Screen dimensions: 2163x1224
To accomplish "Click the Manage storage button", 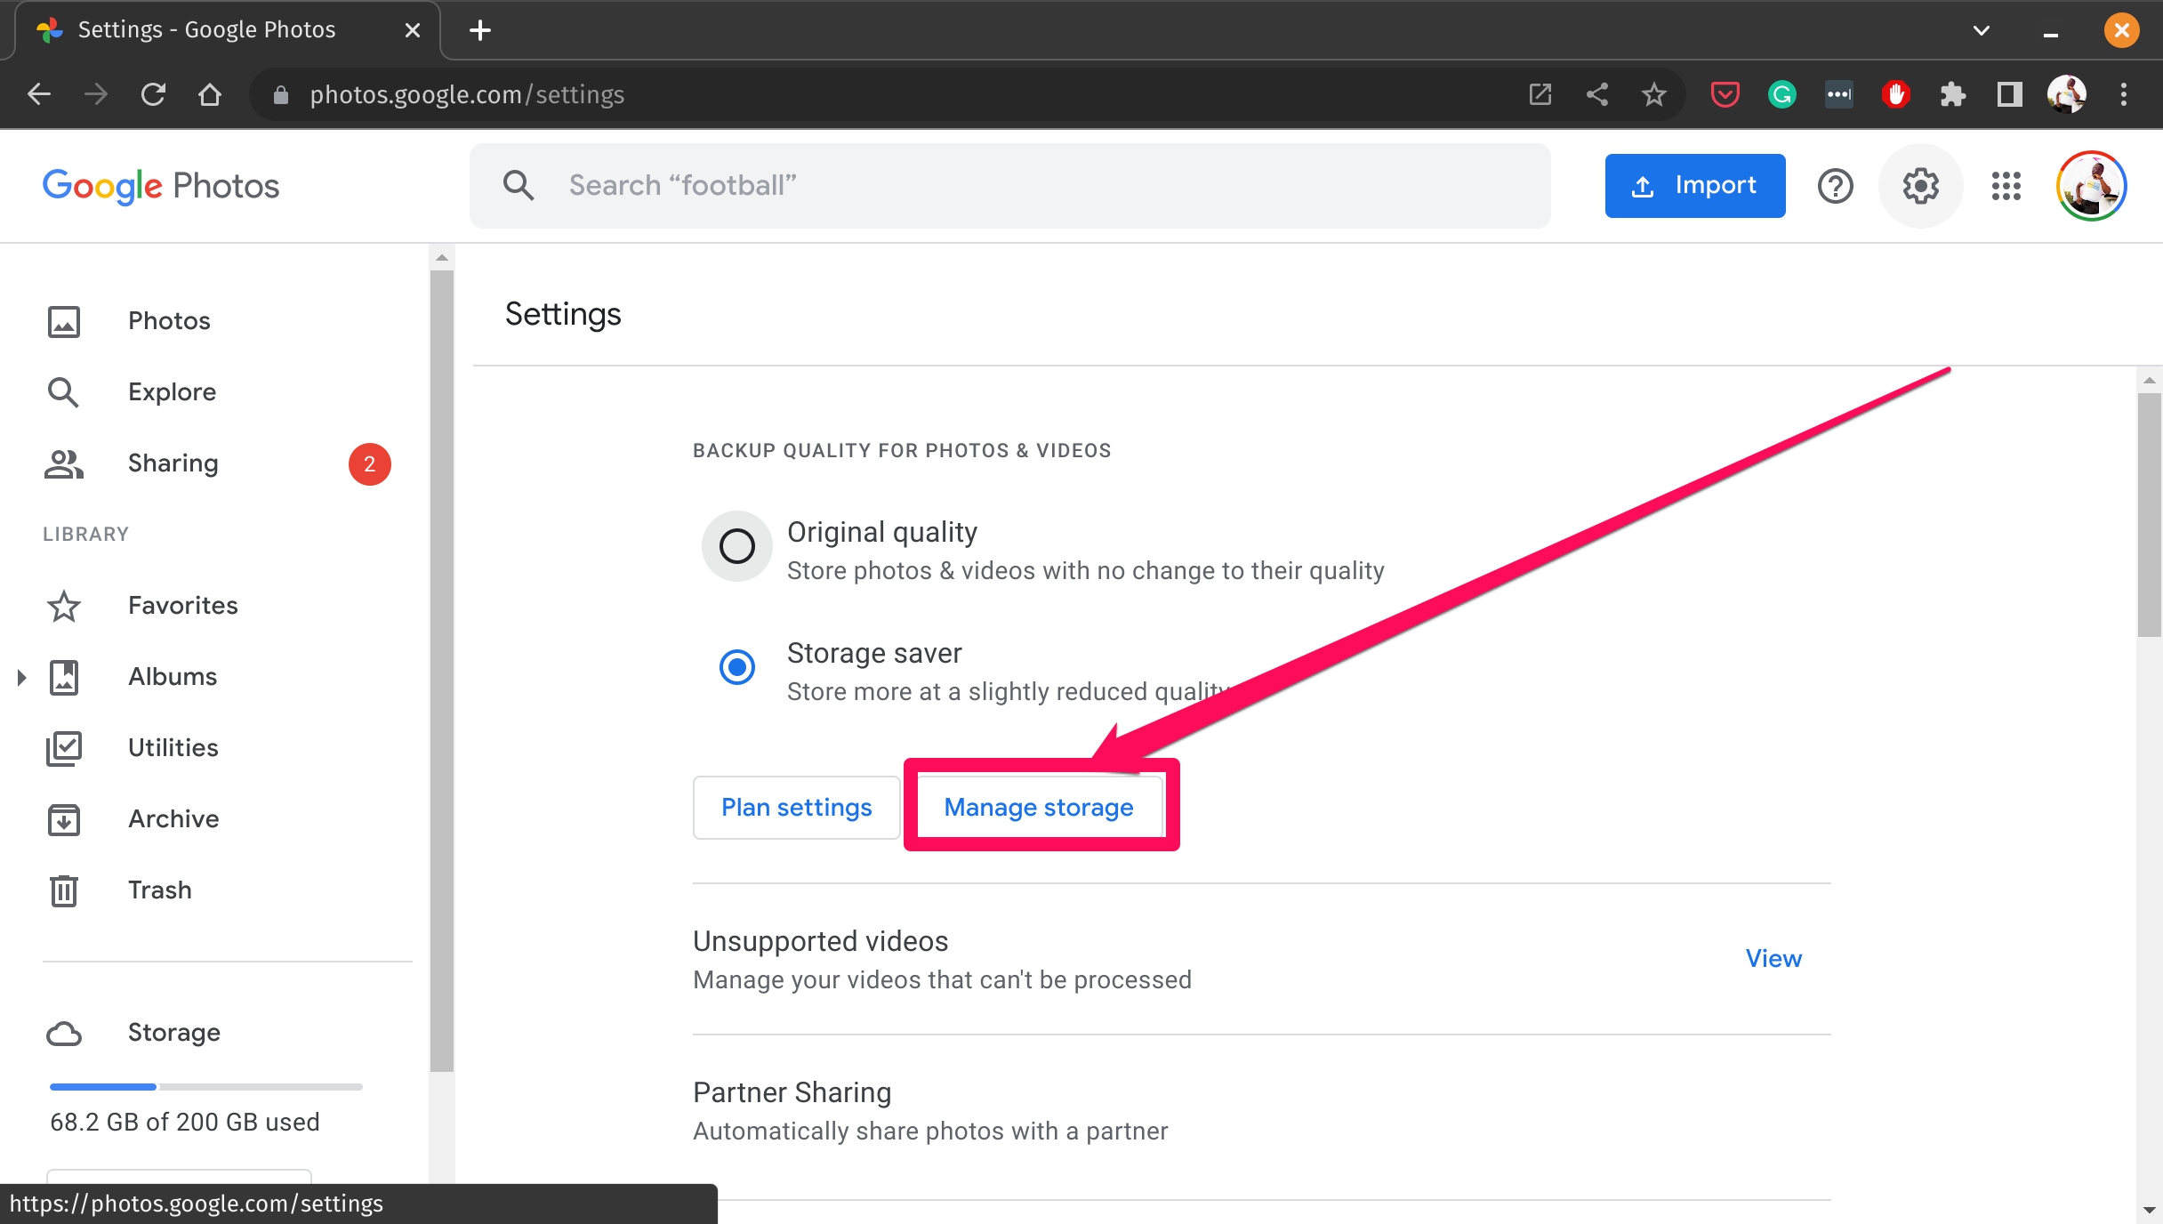I will coord(1039,808).
